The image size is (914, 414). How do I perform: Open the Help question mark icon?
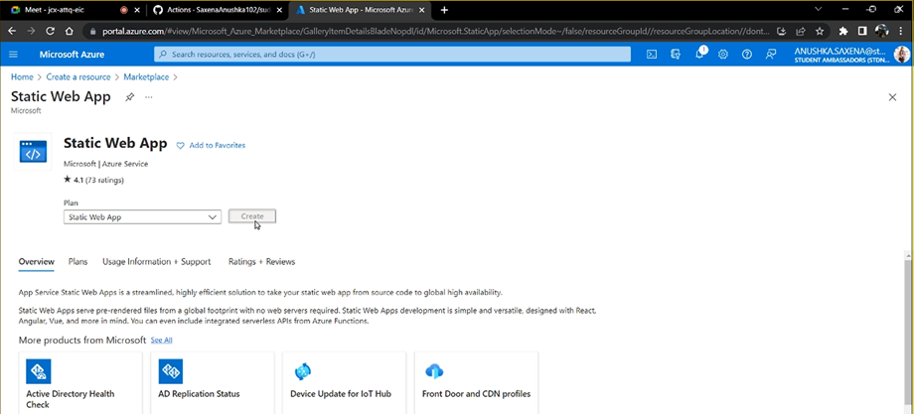(747, 55)
